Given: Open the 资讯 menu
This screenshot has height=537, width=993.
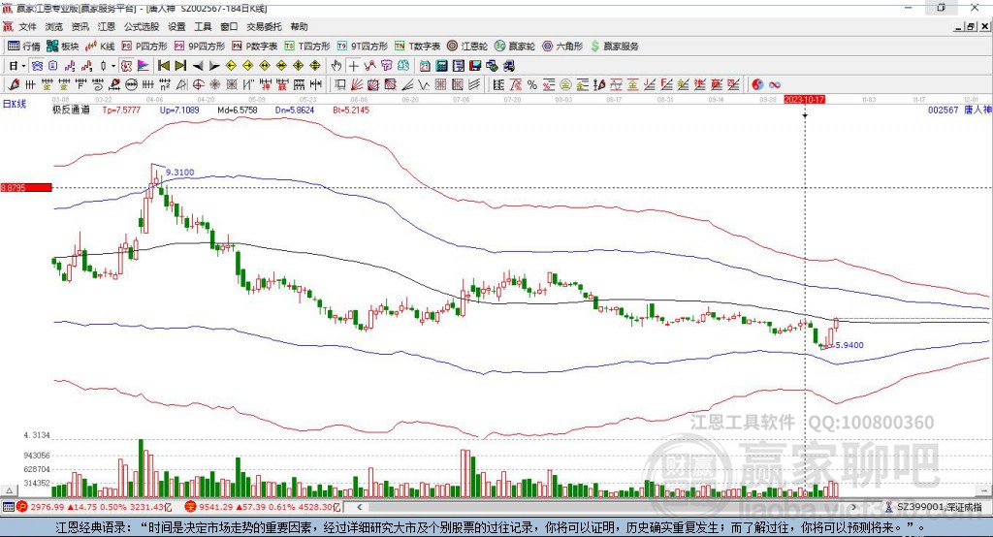Looking at the screenshot, I should [x=80, y=26].
